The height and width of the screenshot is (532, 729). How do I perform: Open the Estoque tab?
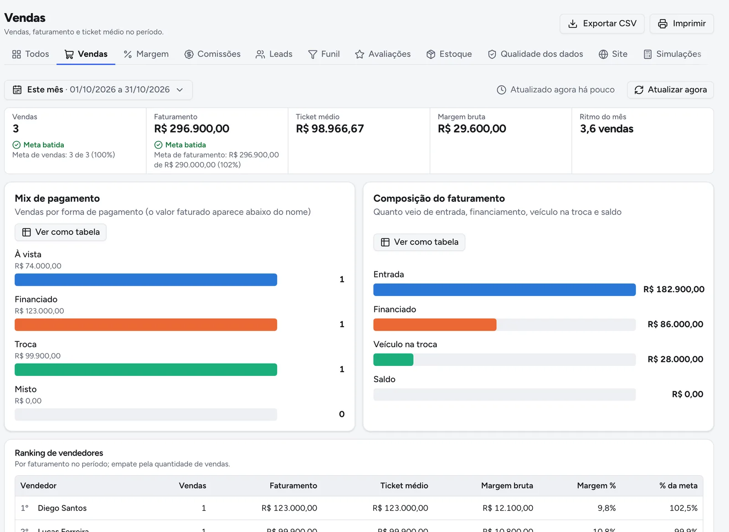(449, 54)
